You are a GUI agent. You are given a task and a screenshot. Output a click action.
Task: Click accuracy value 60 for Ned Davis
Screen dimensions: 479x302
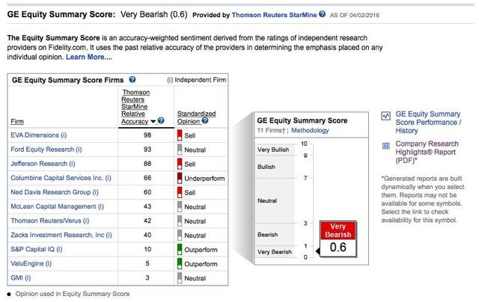click(147, 192)
